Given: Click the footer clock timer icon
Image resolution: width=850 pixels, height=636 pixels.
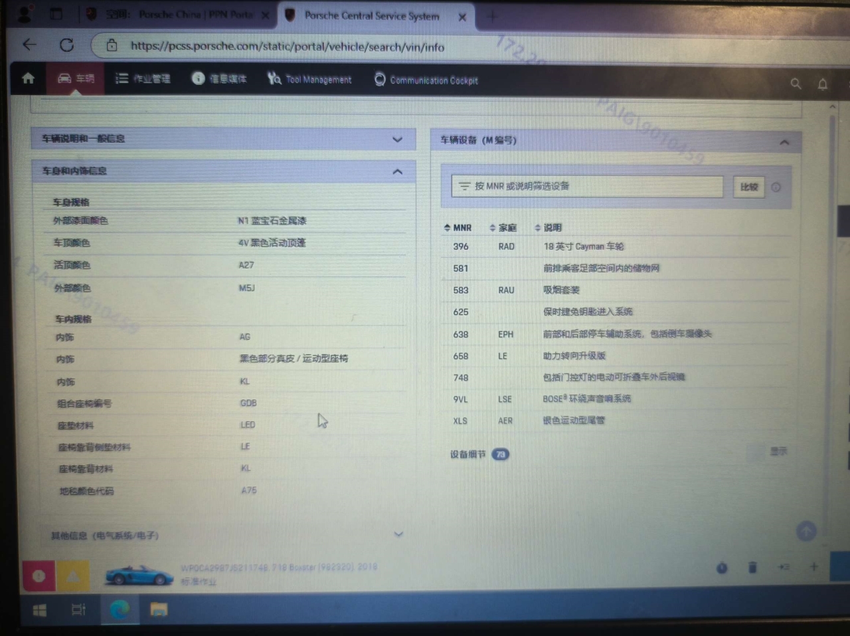Looking at the screenshot, I should 722,568.
